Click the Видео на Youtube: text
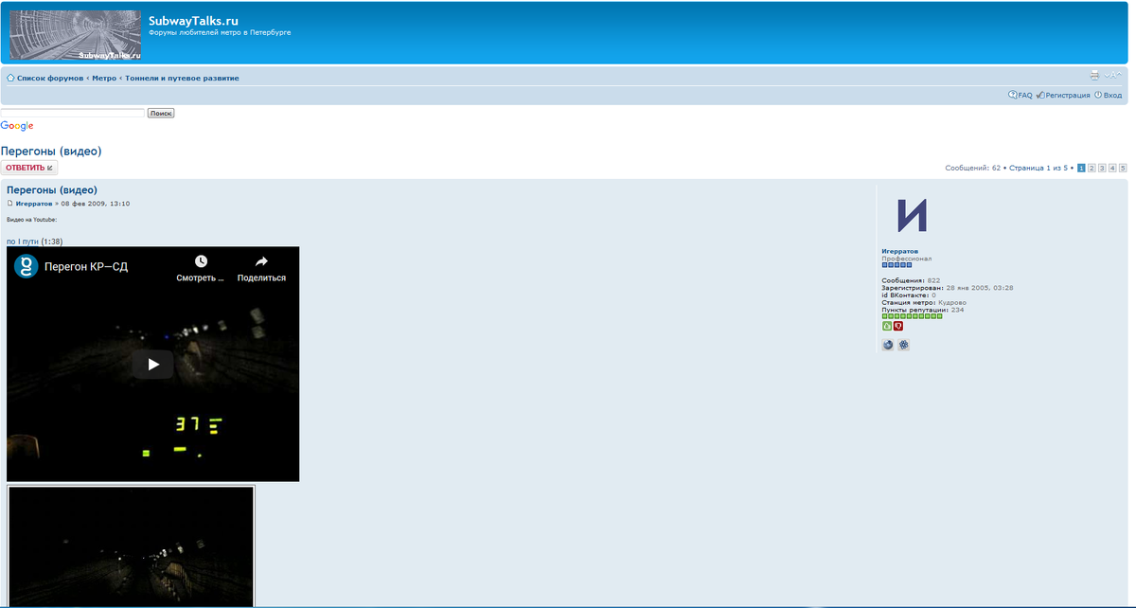The width and height of the screenshot is (1136, 608). [32, 220]
